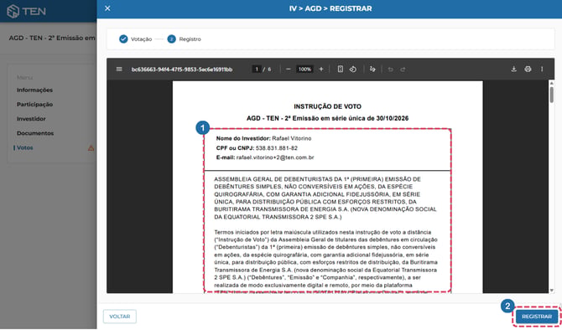Click the PDF scrollbar up arrow
Viewport: 562px width, 330px height.
[552, 83]
